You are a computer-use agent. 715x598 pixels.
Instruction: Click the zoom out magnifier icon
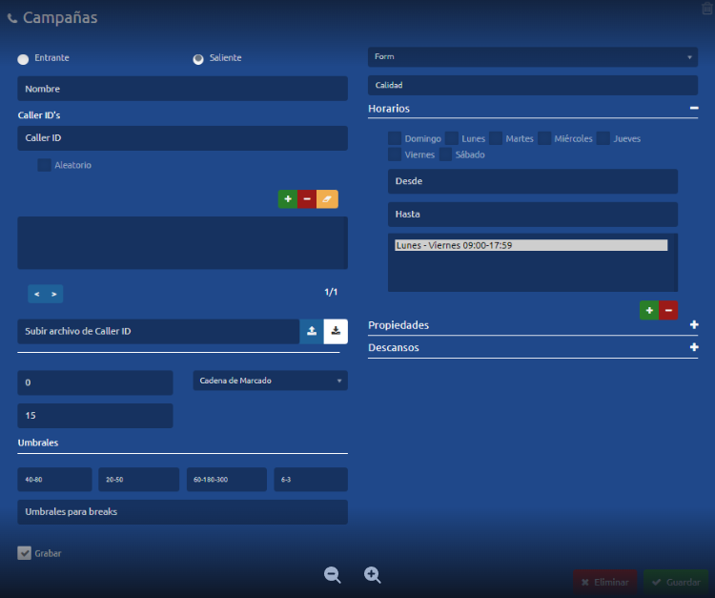[x=333, y=574]
